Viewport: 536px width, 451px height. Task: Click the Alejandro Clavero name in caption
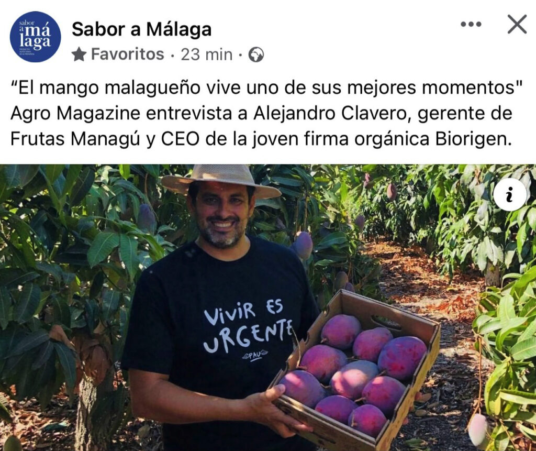coord(330,114)
